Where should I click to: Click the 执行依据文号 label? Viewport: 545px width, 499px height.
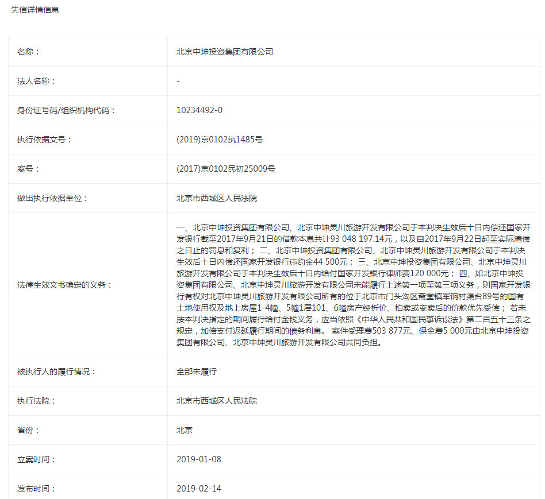point(44,140)
